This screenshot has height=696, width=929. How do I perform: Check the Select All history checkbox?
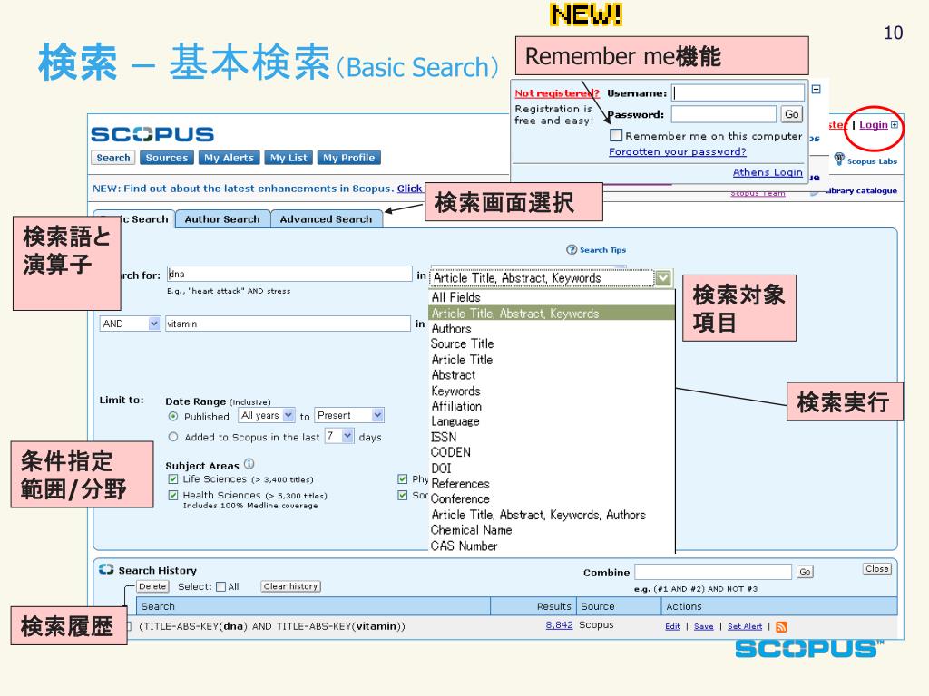[x=221, y=586]
